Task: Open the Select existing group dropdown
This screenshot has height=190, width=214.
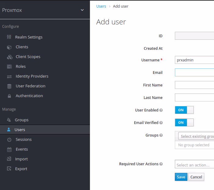Action: point(196,137)
